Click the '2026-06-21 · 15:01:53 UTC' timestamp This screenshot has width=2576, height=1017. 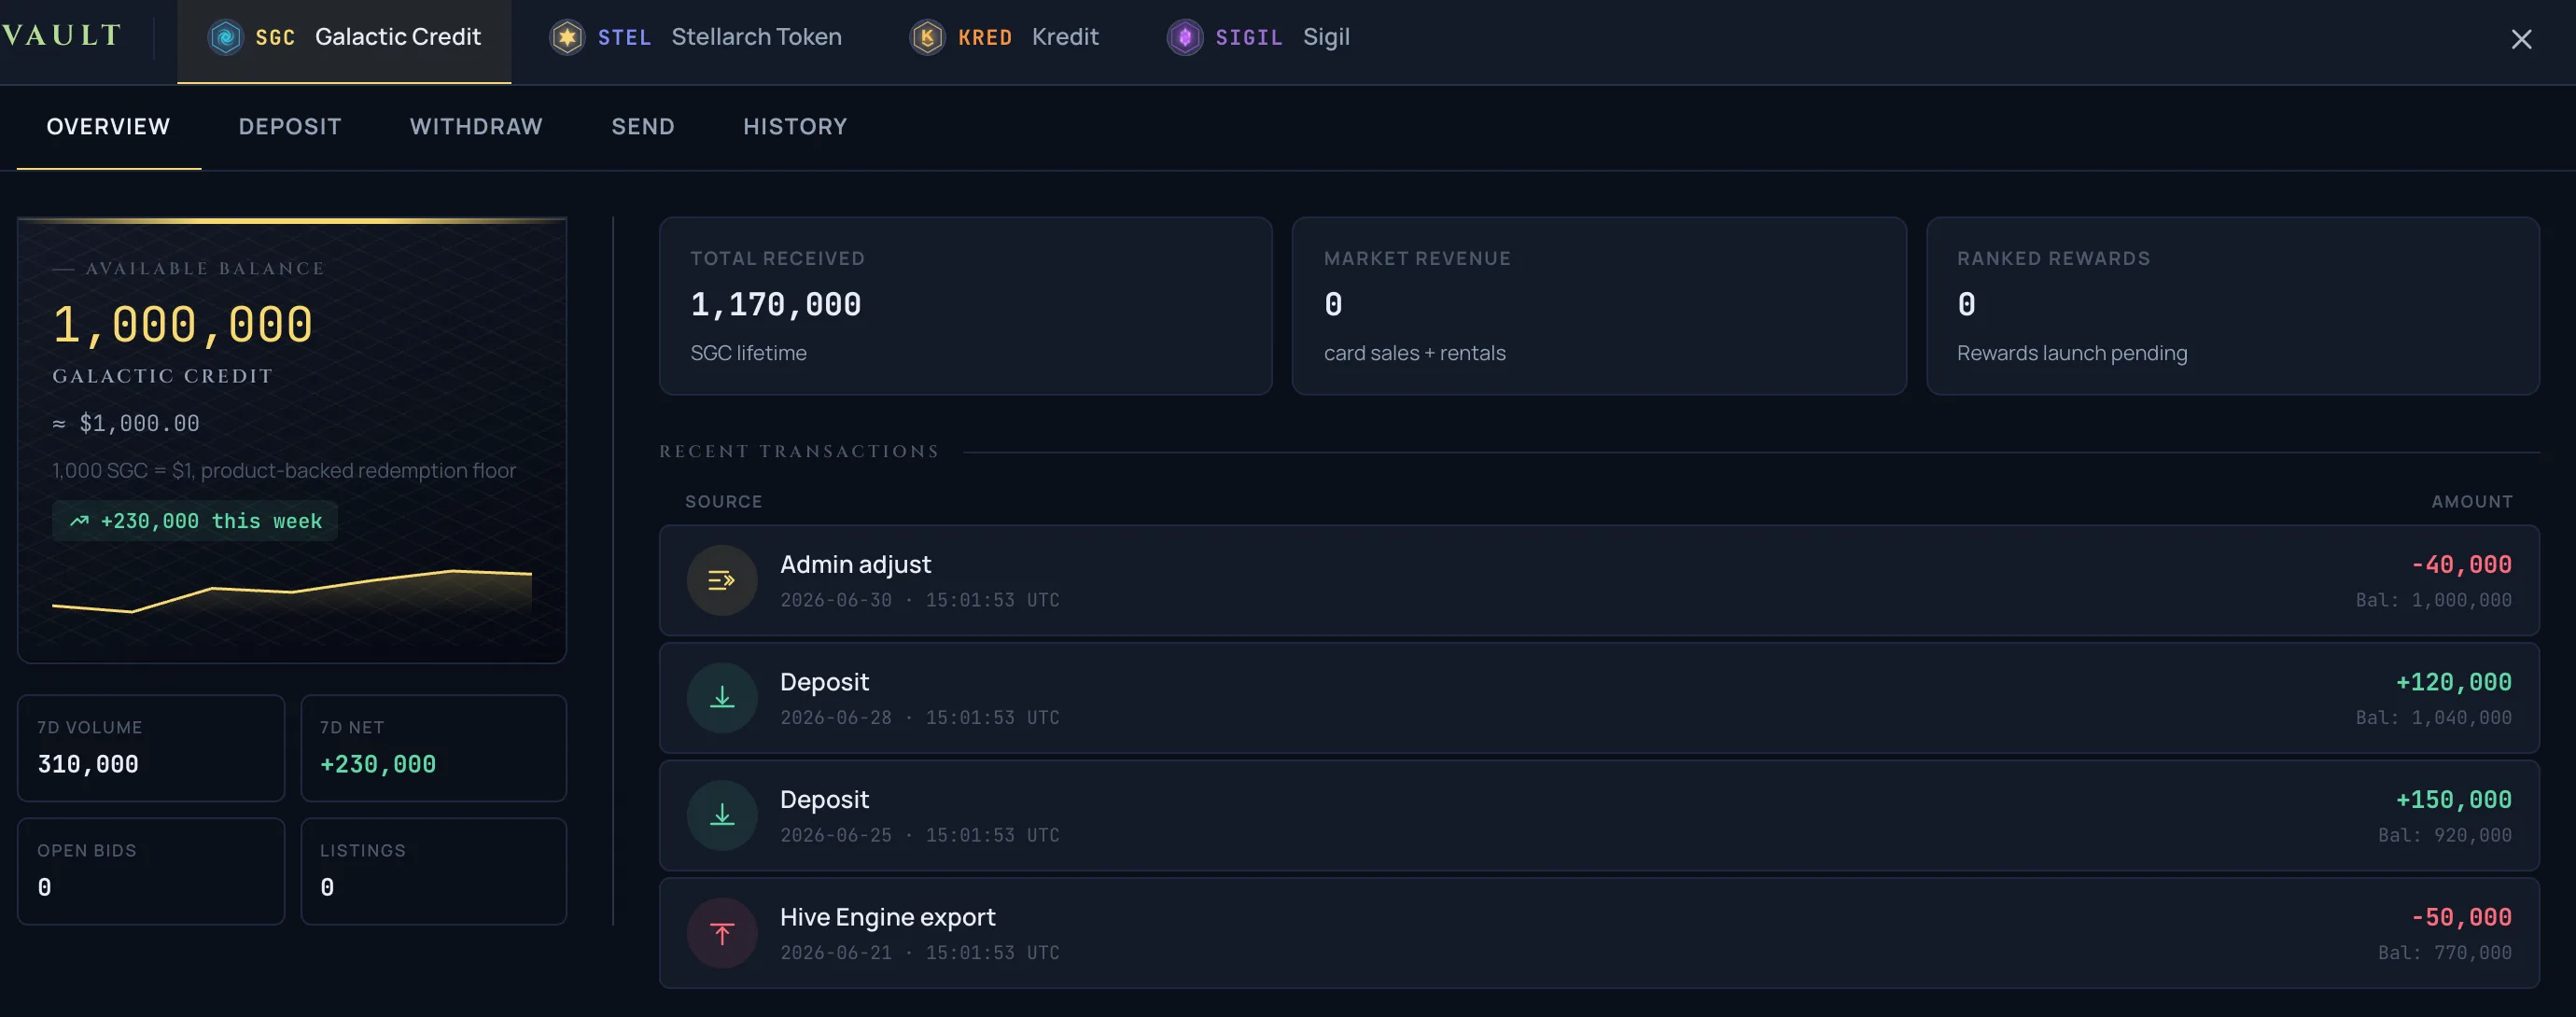coord(920,953)
